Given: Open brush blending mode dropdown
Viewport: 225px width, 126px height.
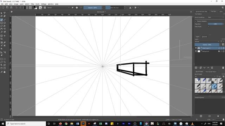Looking at the screenshot, I should pyautogui.click(x=58, y=8).
